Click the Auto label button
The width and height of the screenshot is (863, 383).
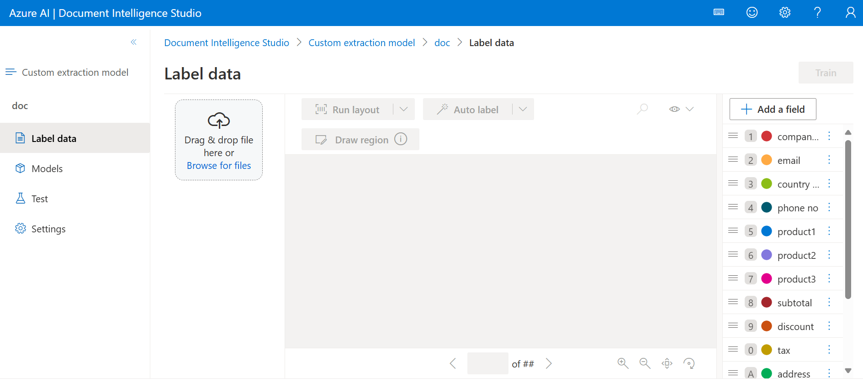468,109
